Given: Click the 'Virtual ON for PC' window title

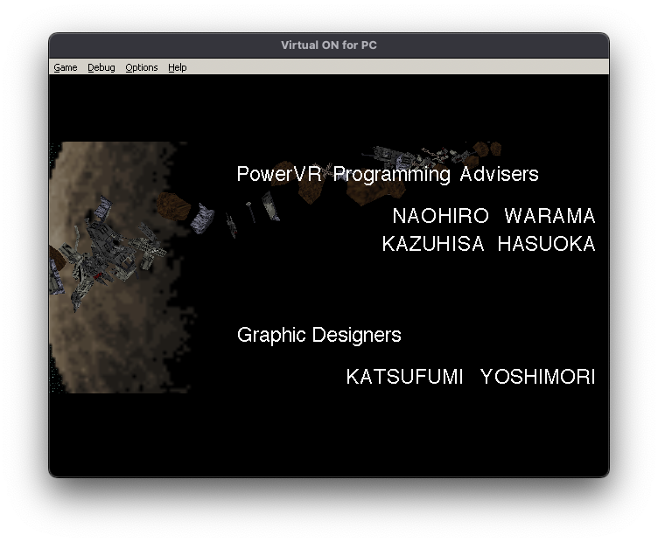Looking at the screenshot, I should click(329, 45).
